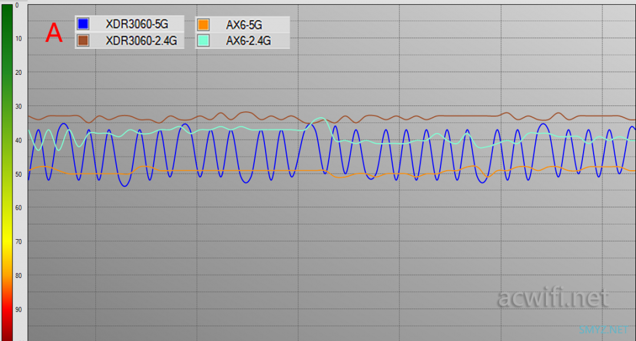Select the AX6-2.4G legend label
The image size is (636, 341).
coord(249,41)
